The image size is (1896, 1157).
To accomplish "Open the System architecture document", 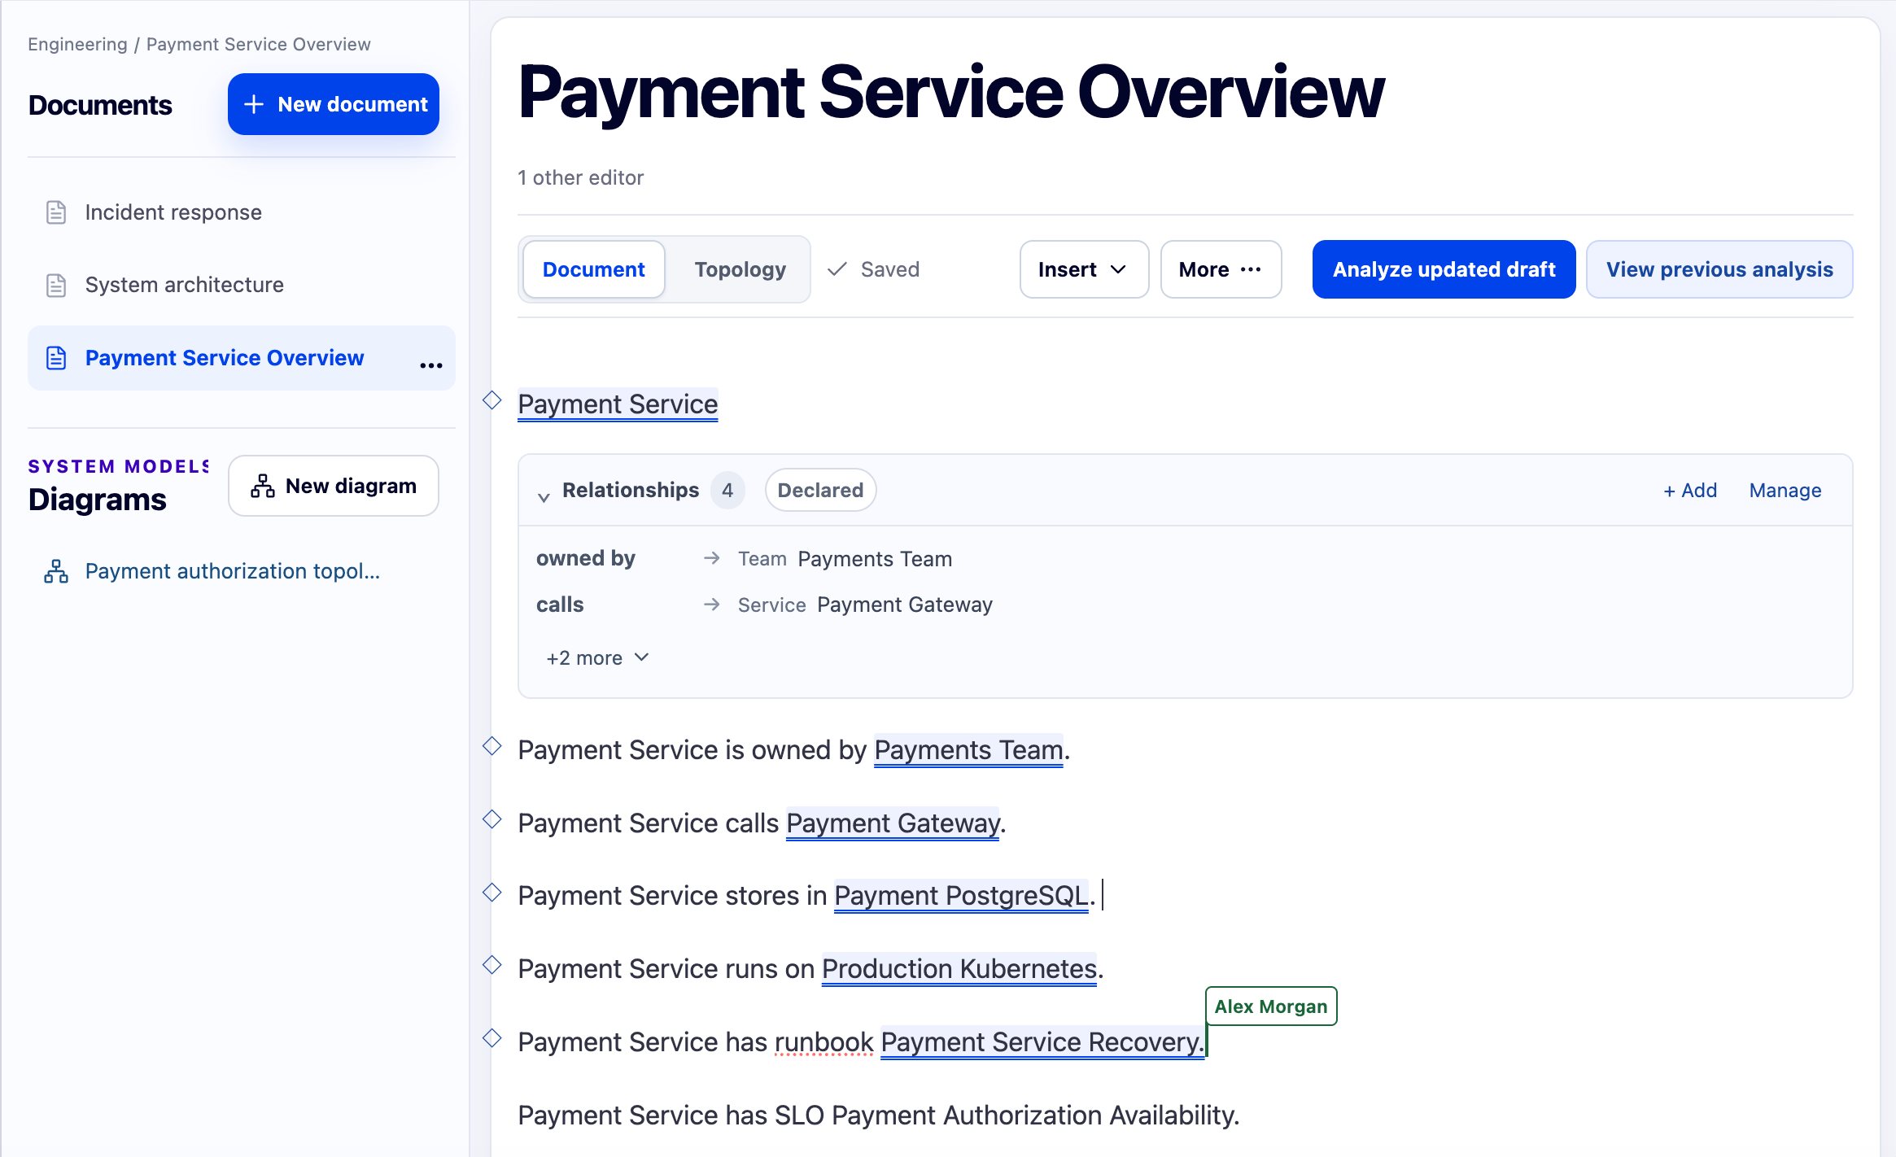I will point(242,285).
